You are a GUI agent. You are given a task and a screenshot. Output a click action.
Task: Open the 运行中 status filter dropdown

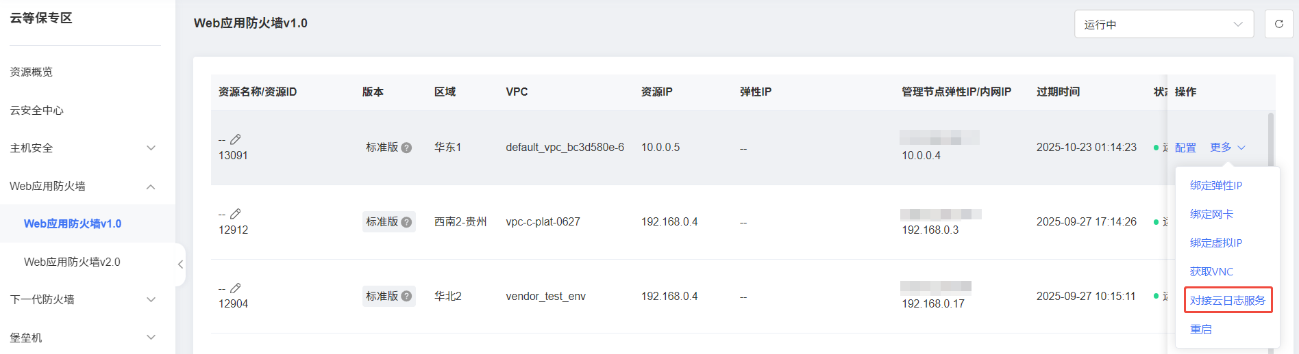pyautogui.click(x=1164, y=24)
